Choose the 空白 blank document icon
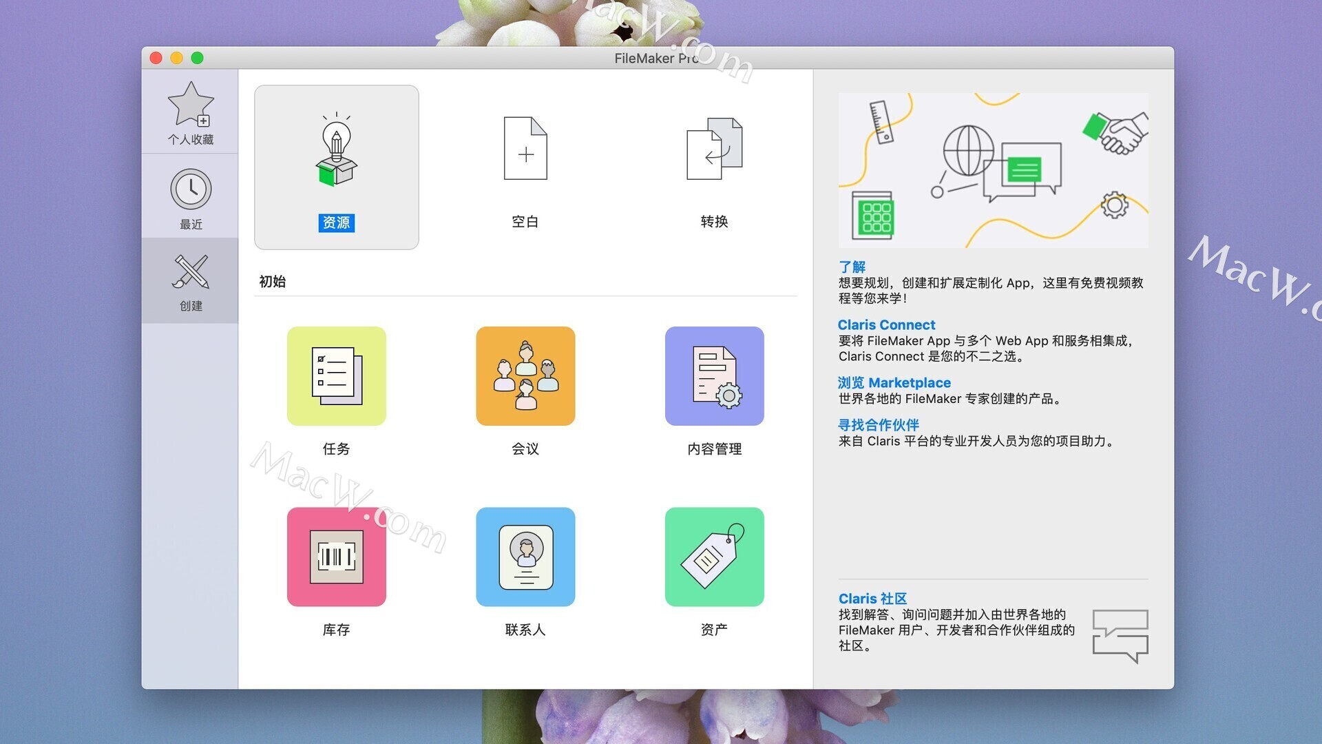1322x744 pixels. (525, 148)
